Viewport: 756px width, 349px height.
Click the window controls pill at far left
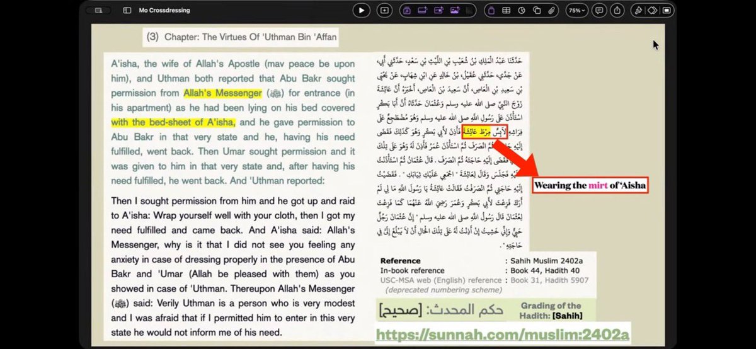[x=99, y=10]
